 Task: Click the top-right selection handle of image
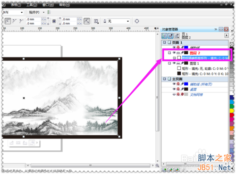click(119, 58)
